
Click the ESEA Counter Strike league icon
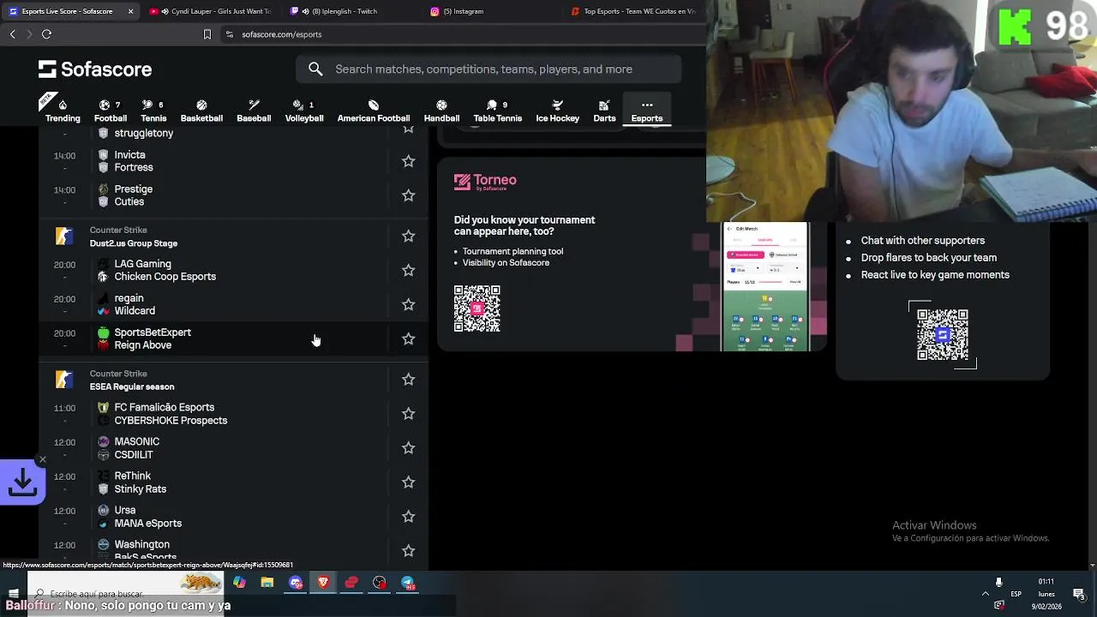pos(63,379)
